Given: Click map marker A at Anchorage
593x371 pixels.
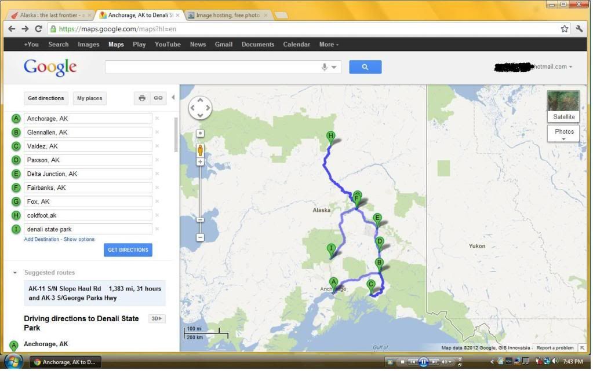Looking at the screenshot, I should 333,284.
